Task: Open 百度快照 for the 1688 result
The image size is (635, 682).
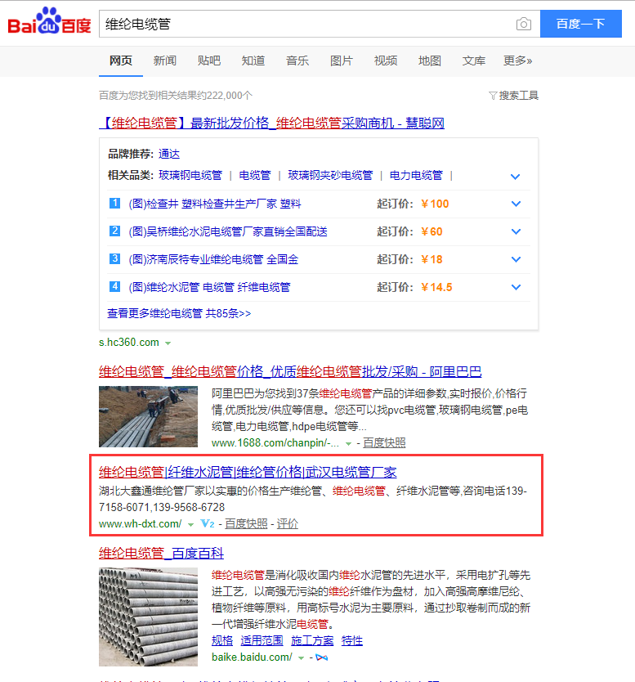Action: 384,442
